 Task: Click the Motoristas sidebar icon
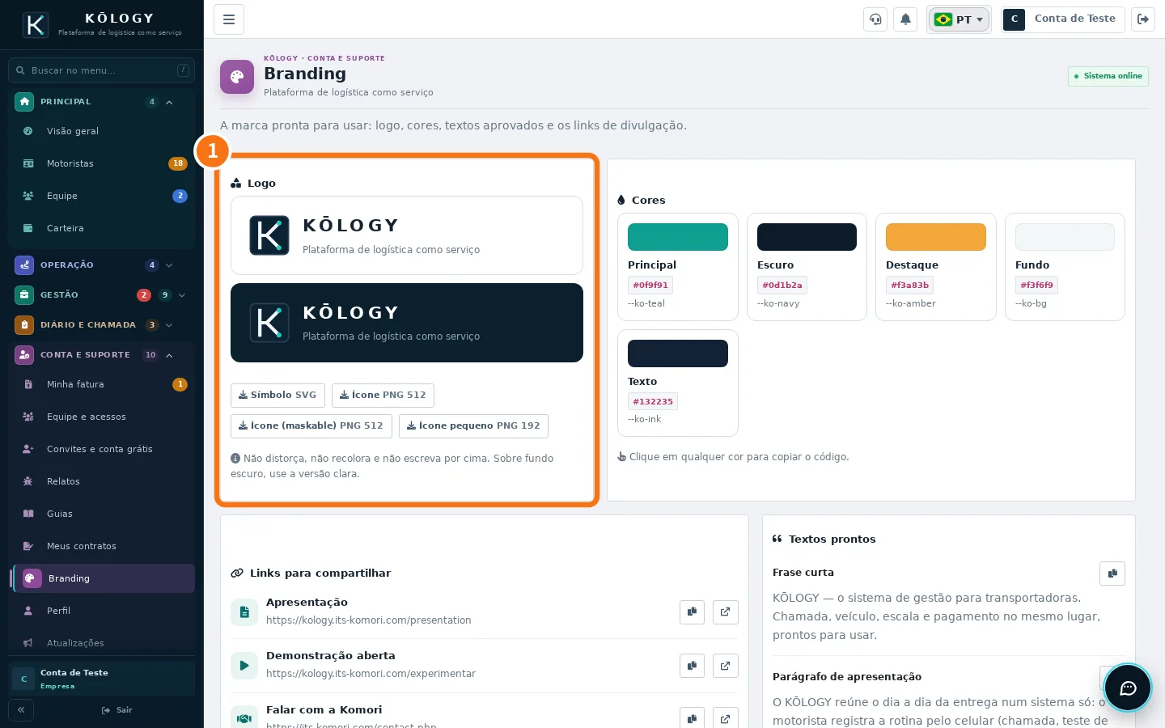pos(28,163)
